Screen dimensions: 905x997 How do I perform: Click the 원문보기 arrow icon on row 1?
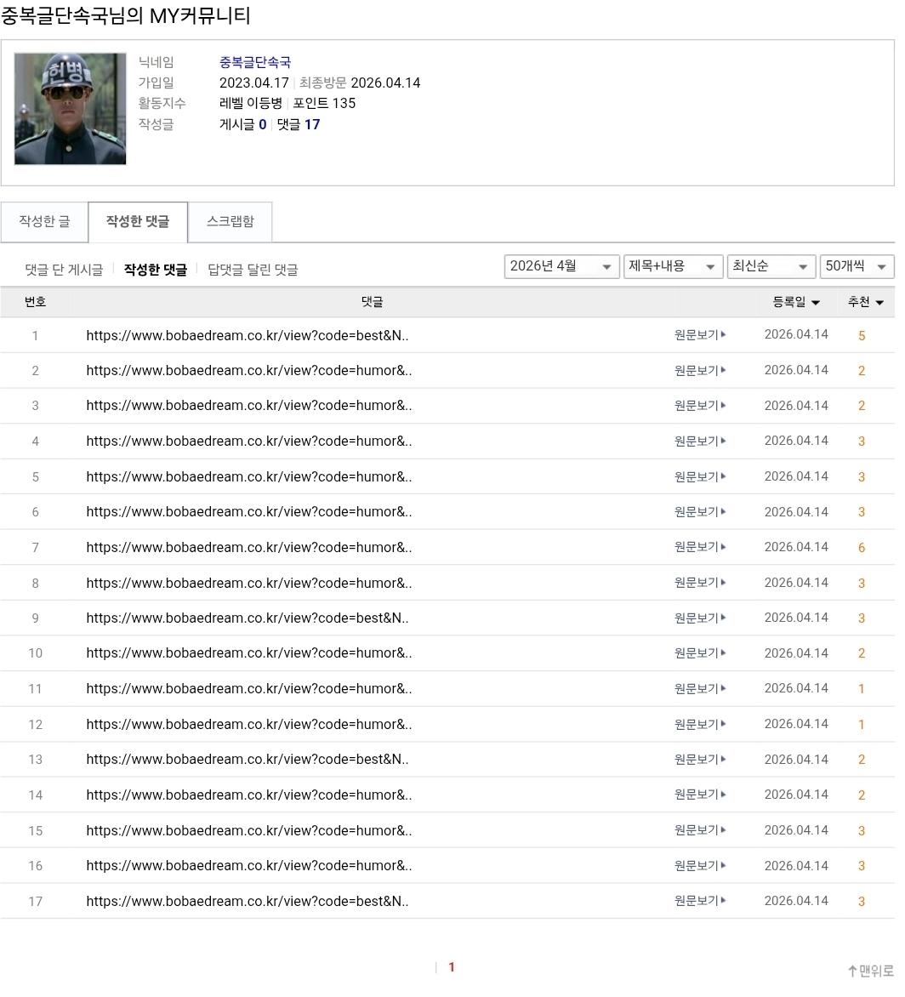tap(723, 335)
